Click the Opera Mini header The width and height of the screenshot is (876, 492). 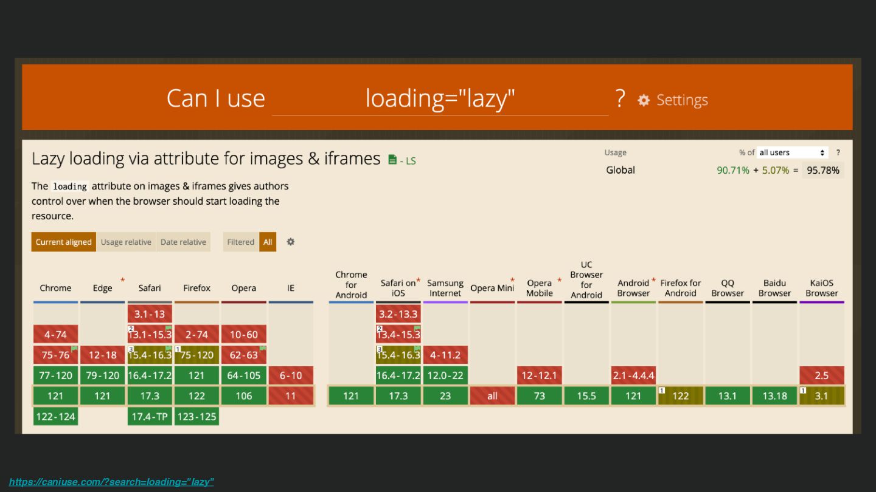[x=492, y=288]
